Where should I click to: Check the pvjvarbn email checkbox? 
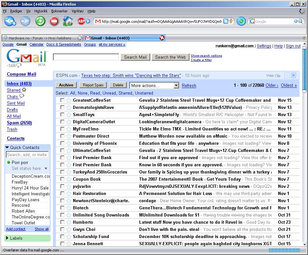pyautogui.click(x=62, y=186)
